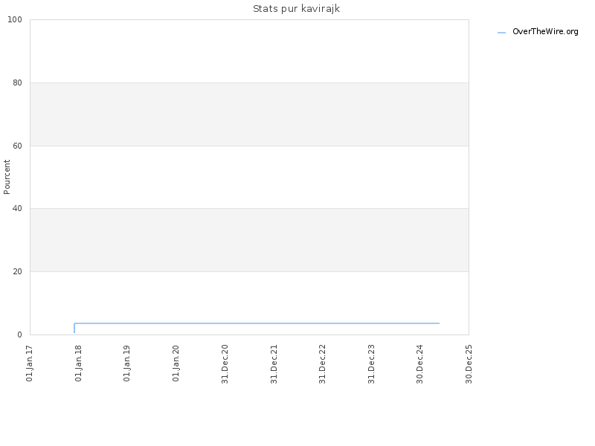
Task: Click the blue OverTheWire data line
Action: 257,323
